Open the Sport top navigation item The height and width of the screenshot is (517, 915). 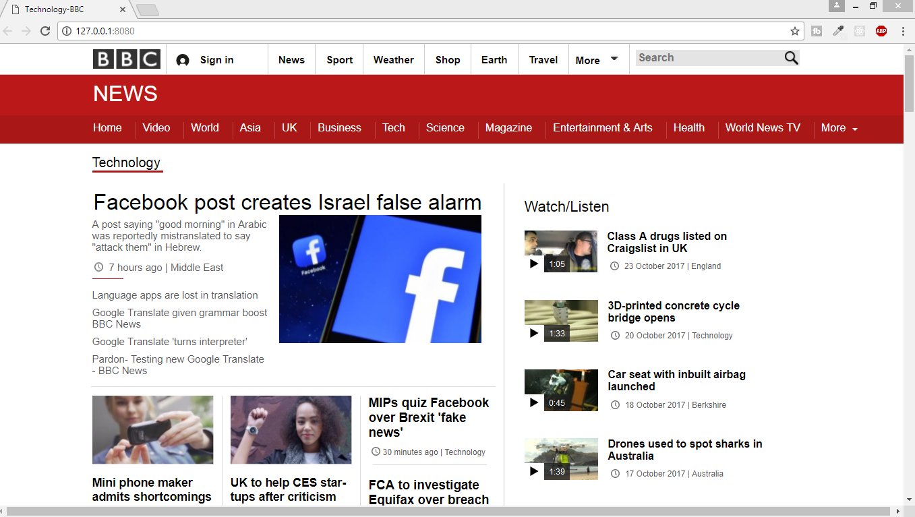tap(340, 60)
